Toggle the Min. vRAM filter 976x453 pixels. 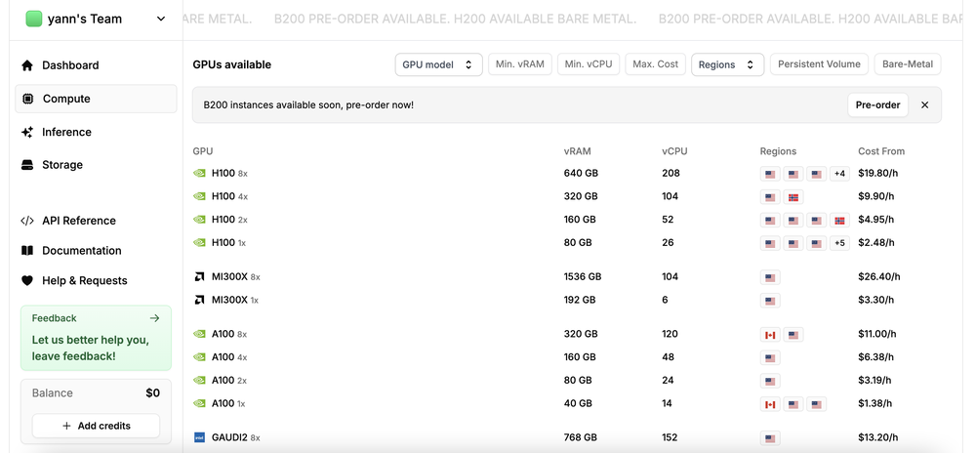(519, 64)
